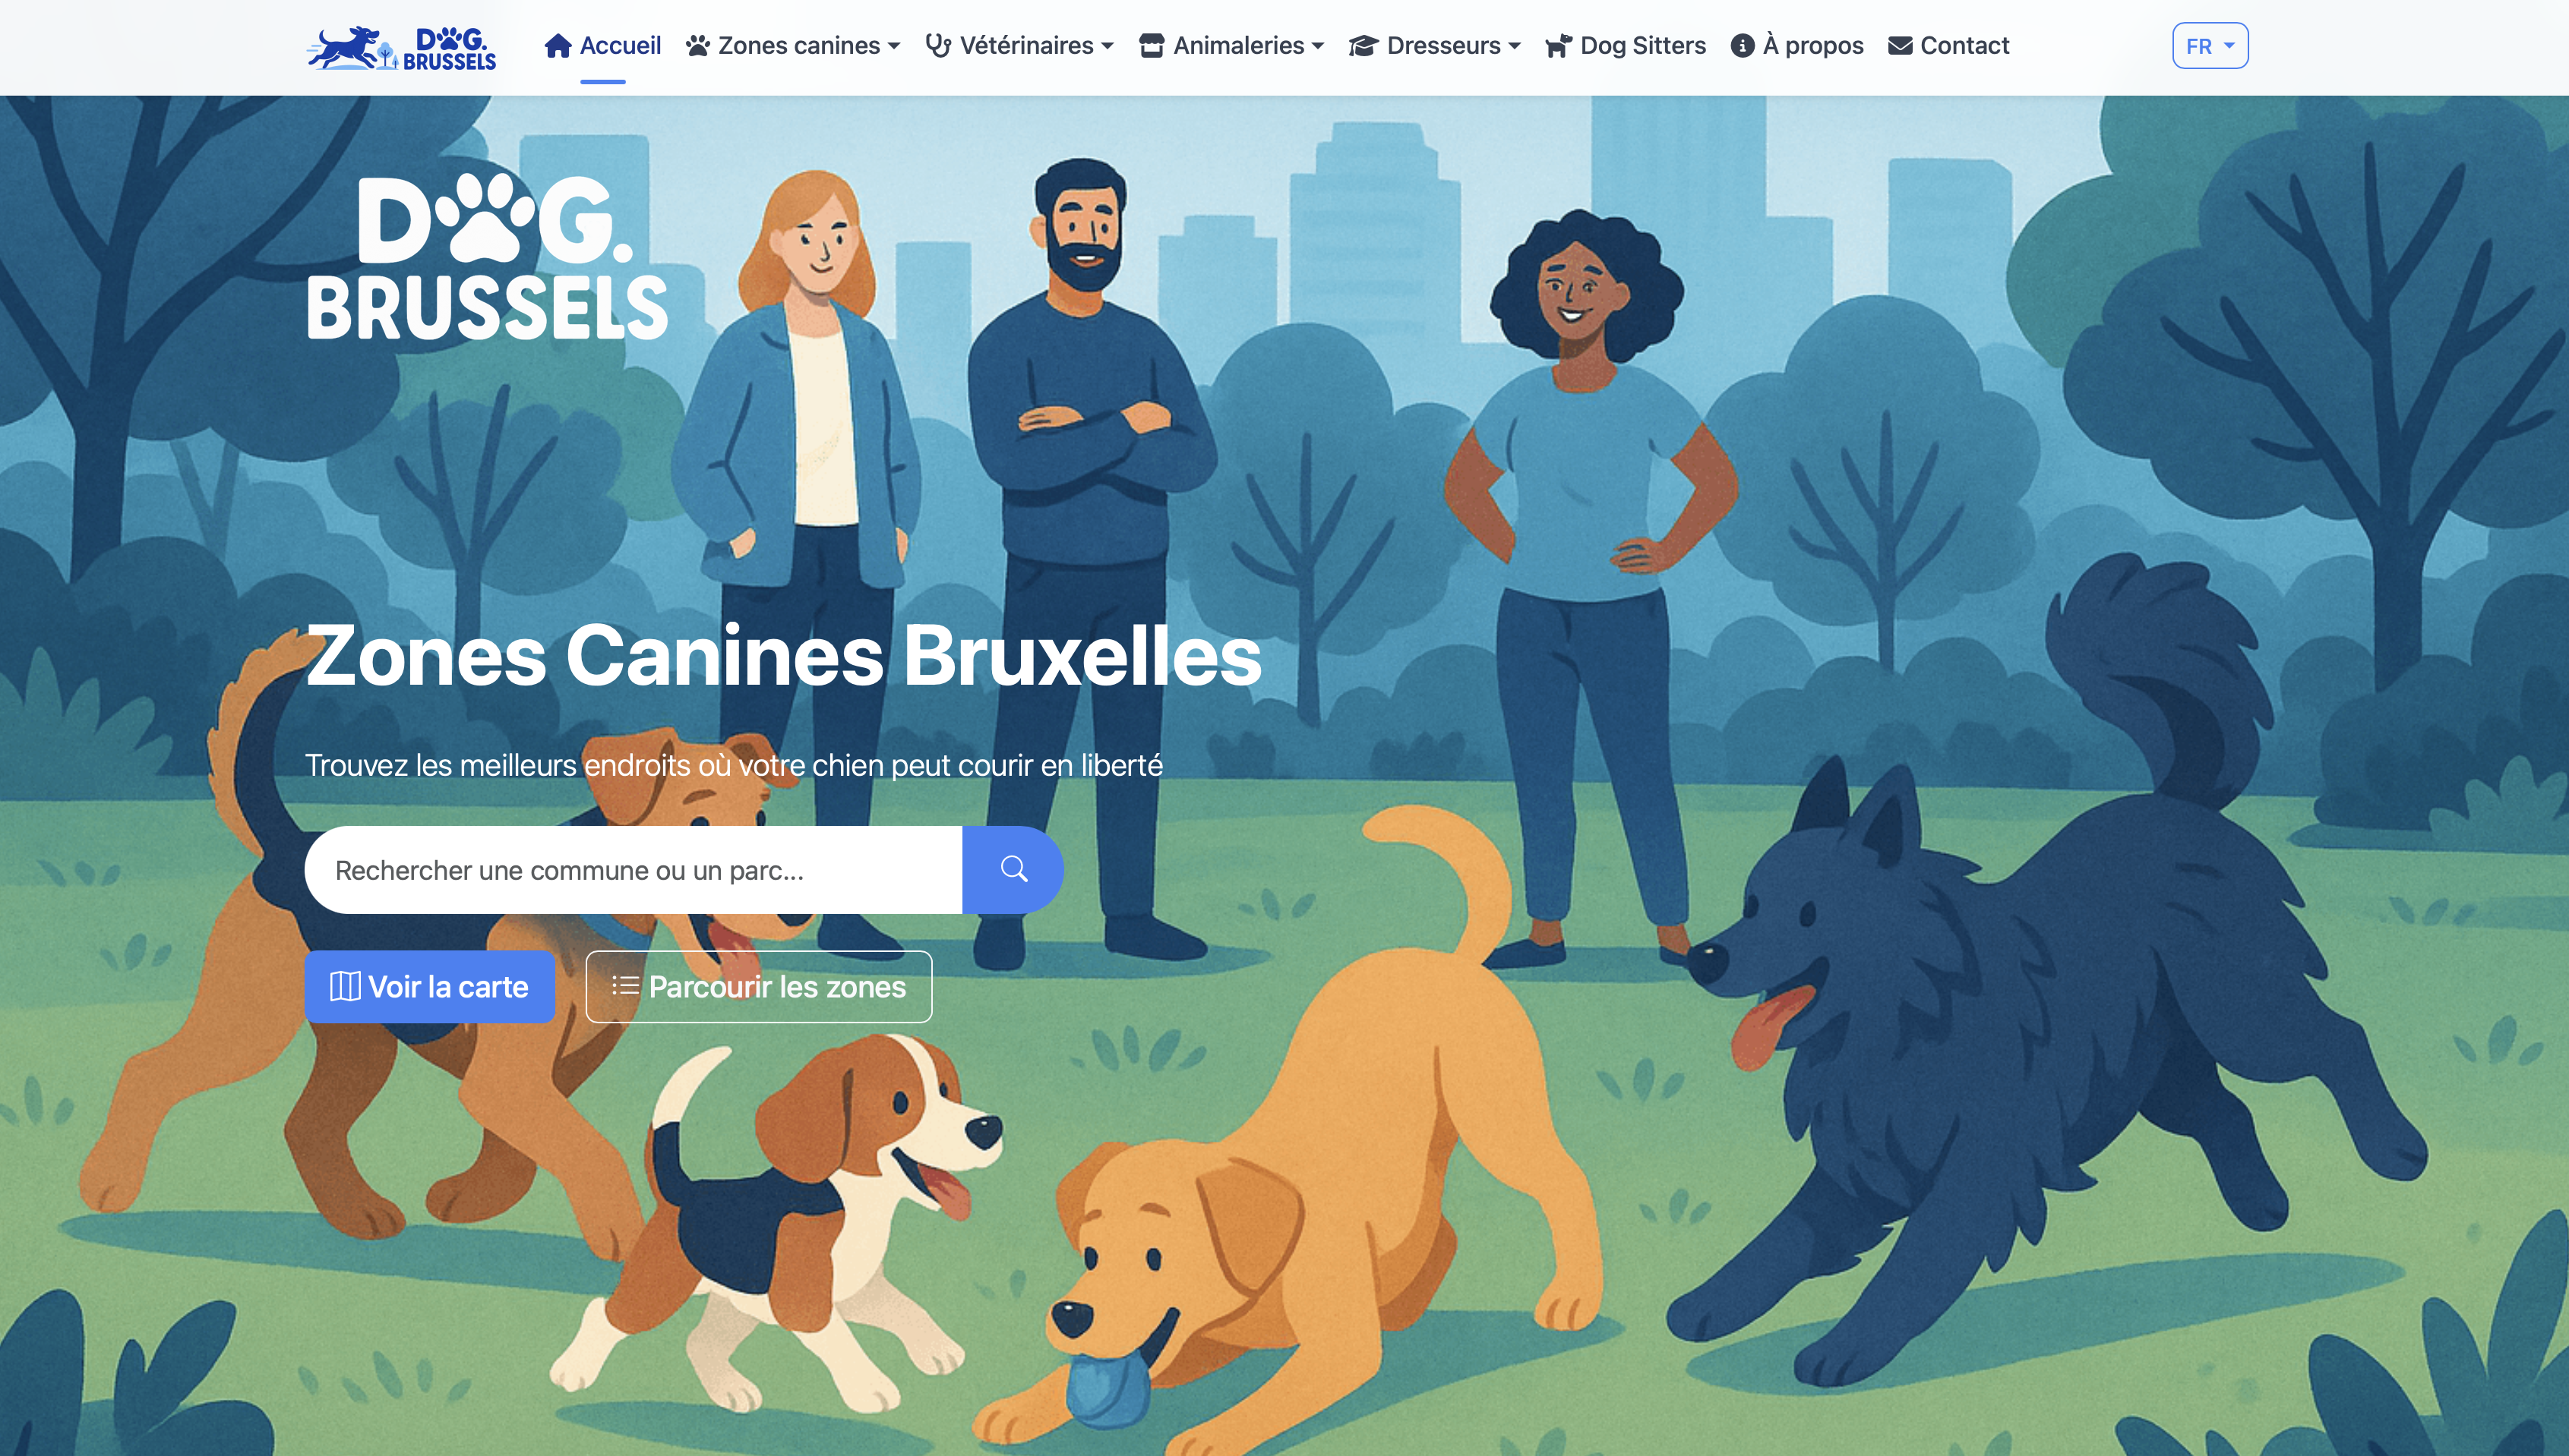
Task: Expand the Zones canines dropdown menu
Action: pyautogui.click(x=793, y=46)
